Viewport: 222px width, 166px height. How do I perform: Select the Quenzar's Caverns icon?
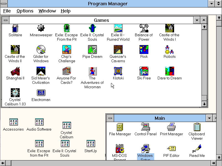point(118,50)
